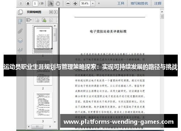
Task: Go to next page with down arrow button
Action: click(x=28, y=3)
